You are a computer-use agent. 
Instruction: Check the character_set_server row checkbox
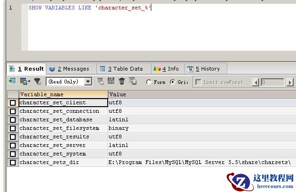coord(13,146)
